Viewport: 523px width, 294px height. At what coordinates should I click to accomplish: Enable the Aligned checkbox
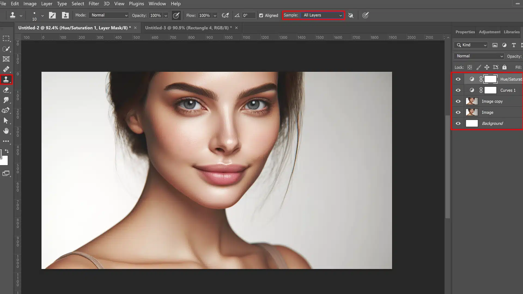pyautogui.click(x=261, y=15)
